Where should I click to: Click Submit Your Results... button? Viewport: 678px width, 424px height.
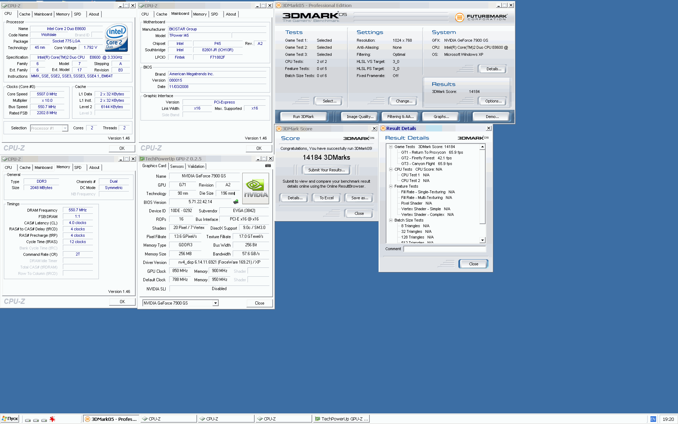[326, 170]
